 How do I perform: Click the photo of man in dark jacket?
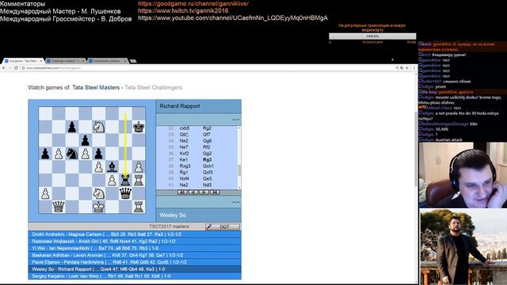coord(463,246)
